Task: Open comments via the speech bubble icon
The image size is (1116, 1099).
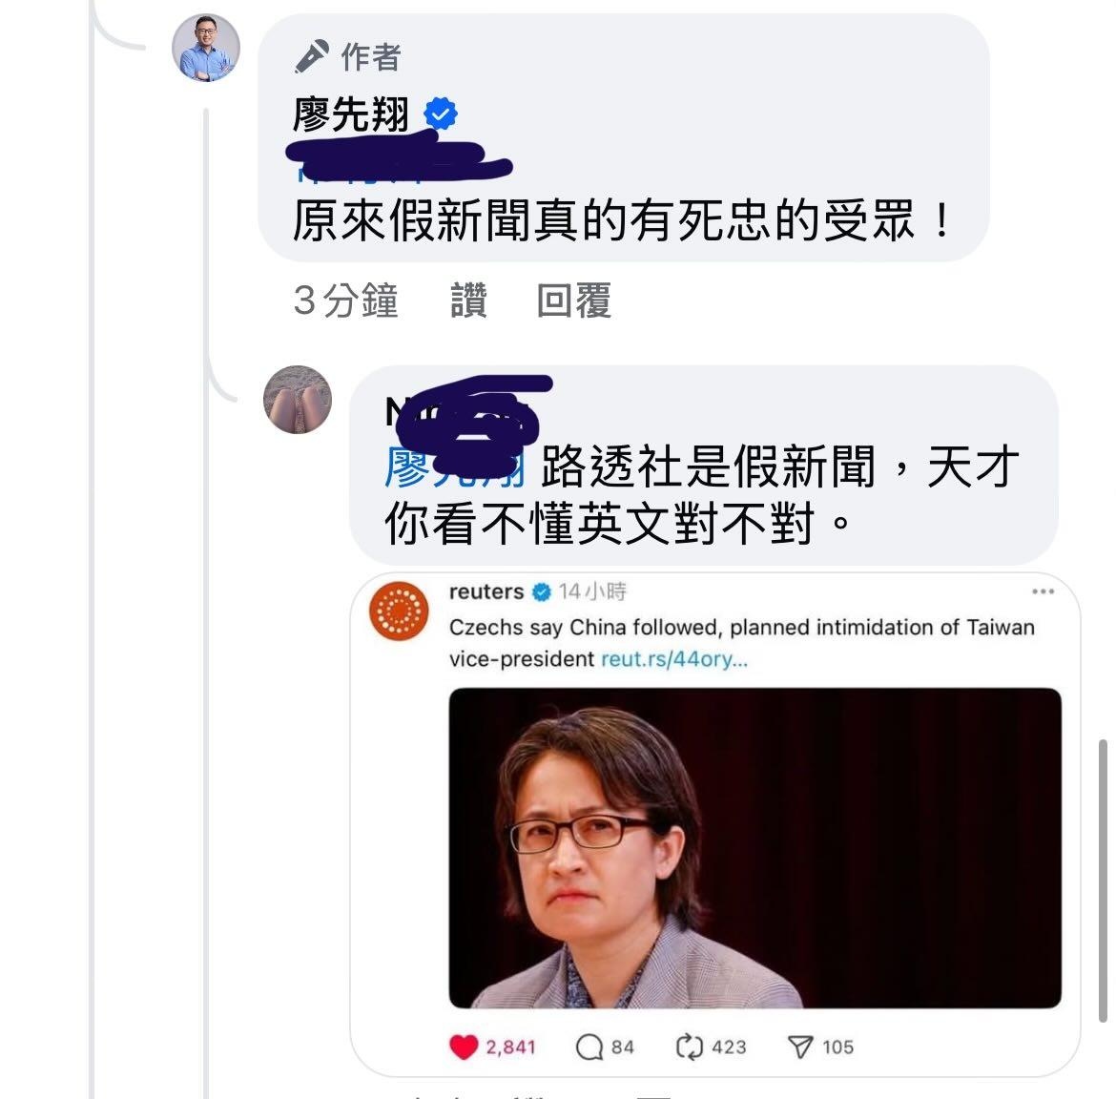Action: pos(589,1047)
